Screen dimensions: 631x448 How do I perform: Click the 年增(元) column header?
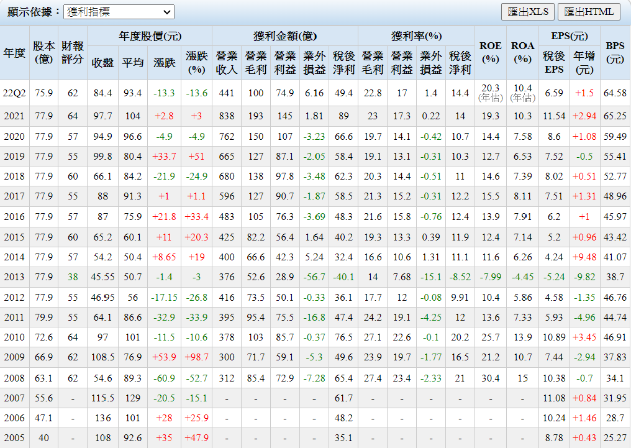(584, 62)
